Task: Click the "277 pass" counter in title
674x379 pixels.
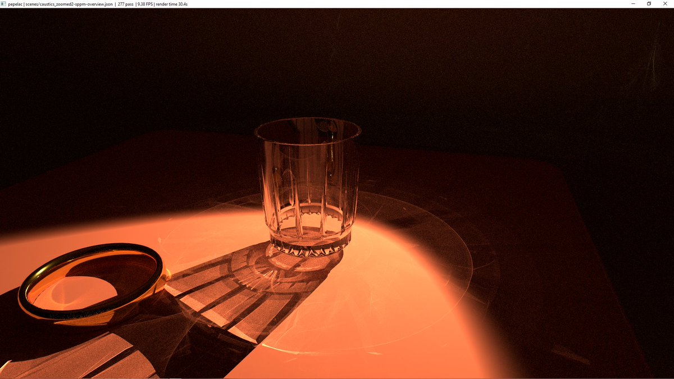Action: tap(125, 3)
